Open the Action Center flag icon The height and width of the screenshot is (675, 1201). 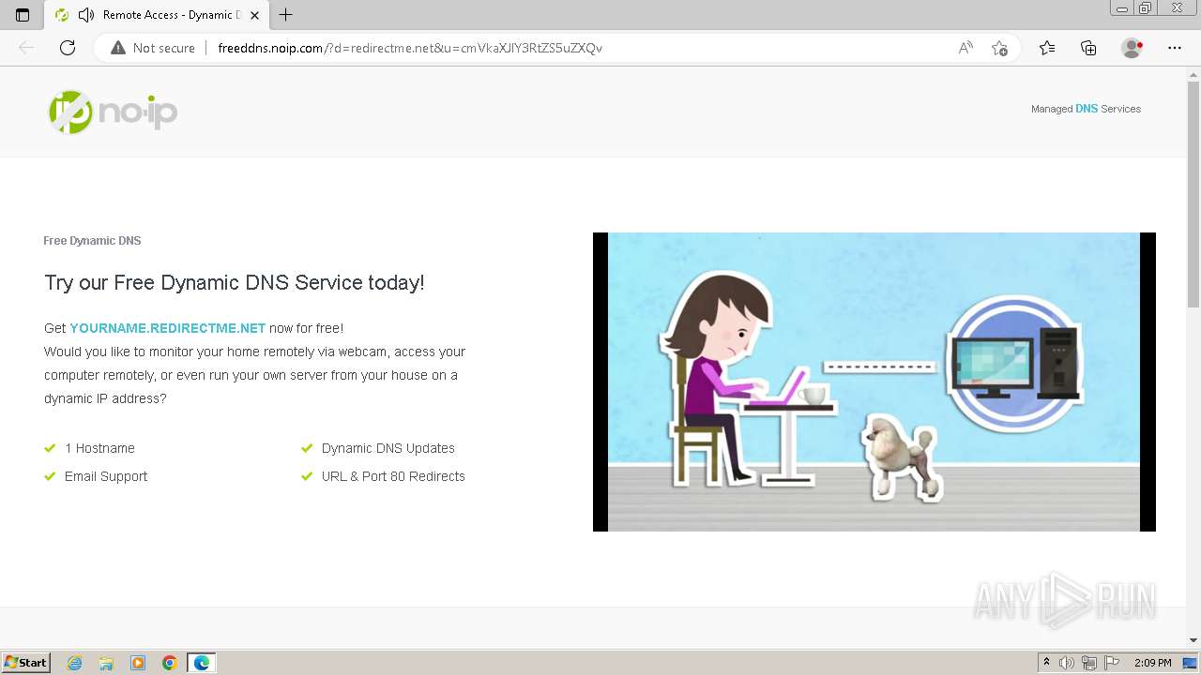click(x=1113, y=663)
